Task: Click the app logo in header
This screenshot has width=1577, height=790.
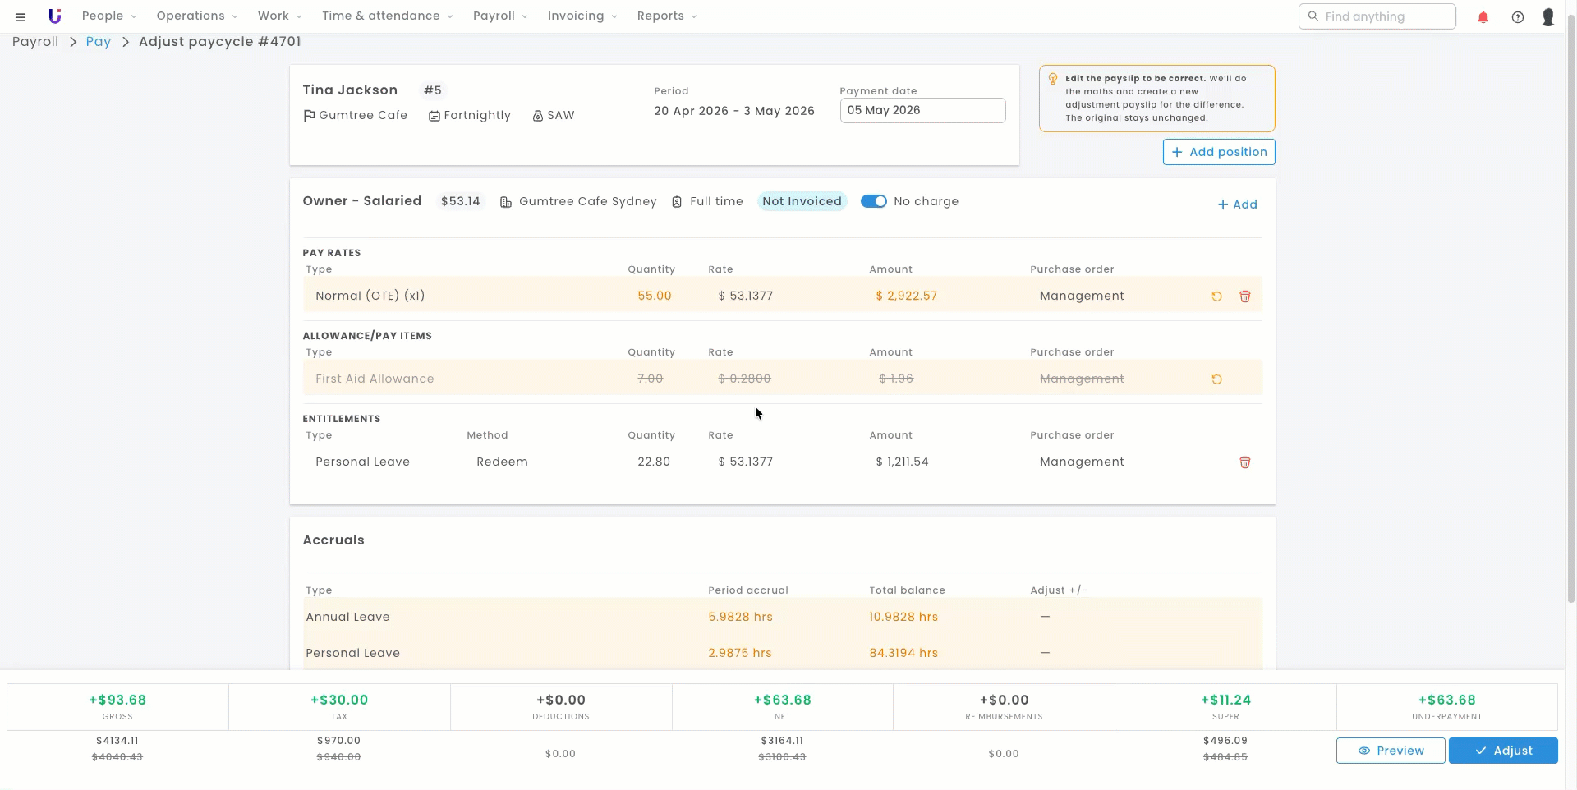Action: click(x=55, y=16)
